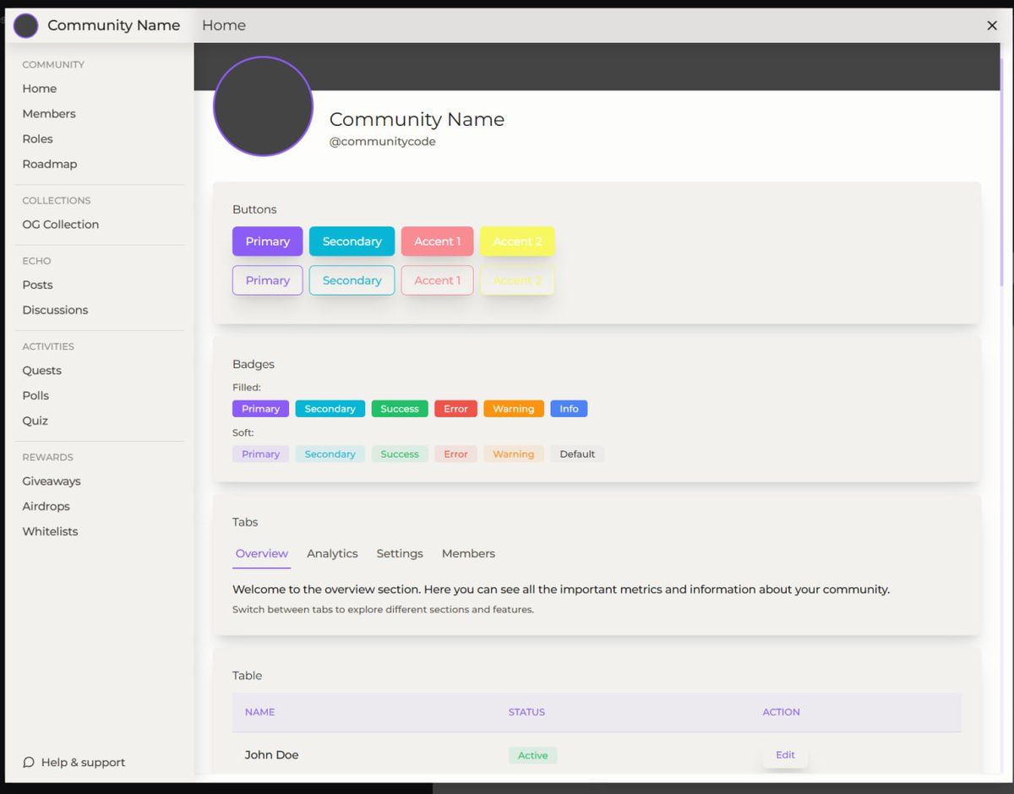The height and width of the screenshot is (794, 1014).
Task: Switch to the Members tab
Action: (468, 554)
